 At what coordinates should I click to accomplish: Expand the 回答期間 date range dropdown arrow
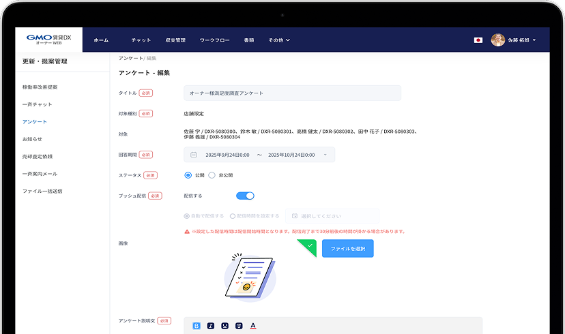click(325, 155)
